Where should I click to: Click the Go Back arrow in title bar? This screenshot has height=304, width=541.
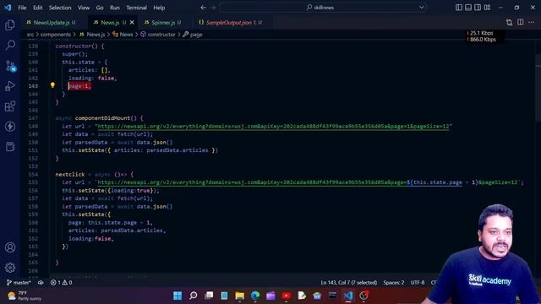click(x=203, y=8)
